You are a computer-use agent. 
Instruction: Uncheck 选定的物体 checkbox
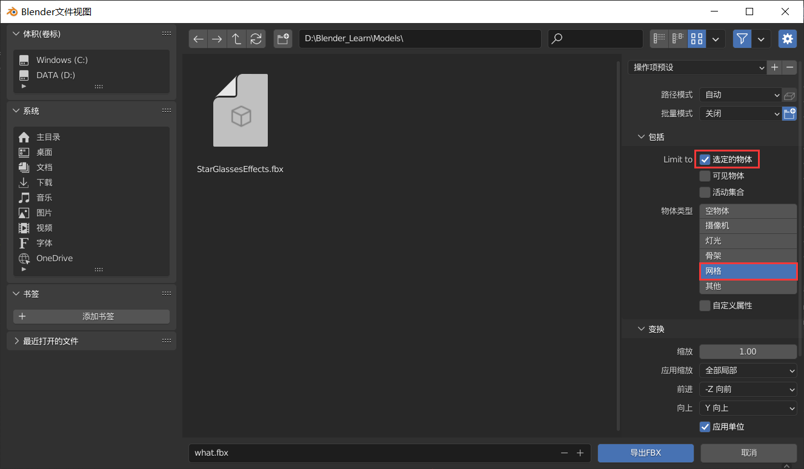(705, 160)
